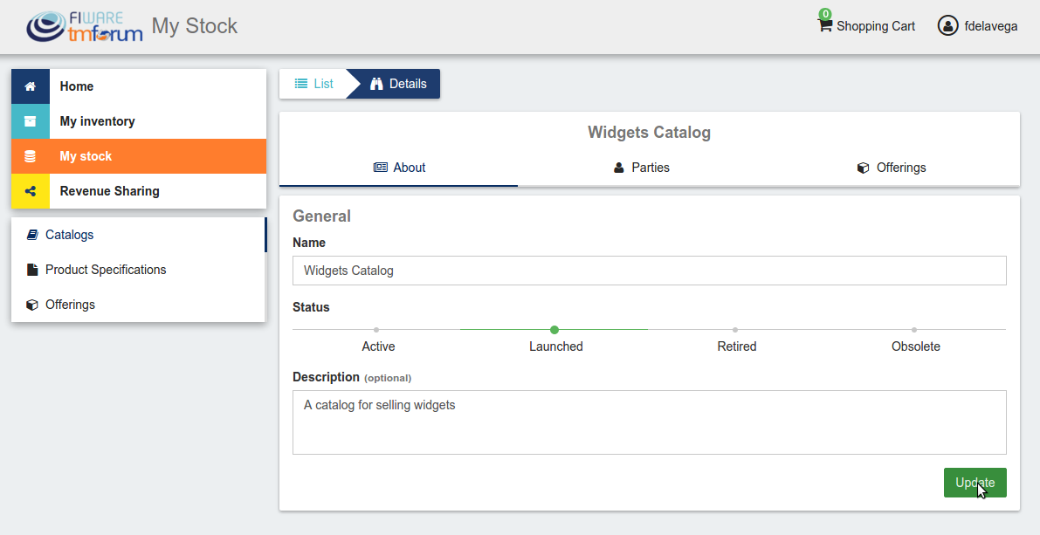The image size is (1040, 535).
Task: Click the Name input field
Action: (650, 271)
